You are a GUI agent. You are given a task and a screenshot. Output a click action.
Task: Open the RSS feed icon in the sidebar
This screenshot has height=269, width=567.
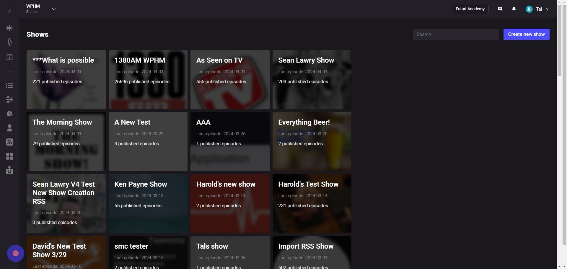[x=9, y=142]
